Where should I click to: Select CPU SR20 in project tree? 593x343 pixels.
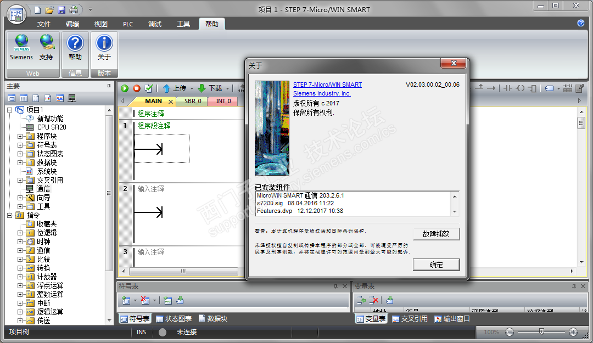(52, 127)
